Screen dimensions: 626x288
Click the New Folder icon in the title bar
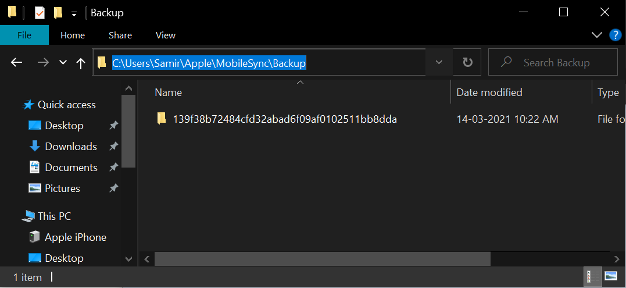58,12
